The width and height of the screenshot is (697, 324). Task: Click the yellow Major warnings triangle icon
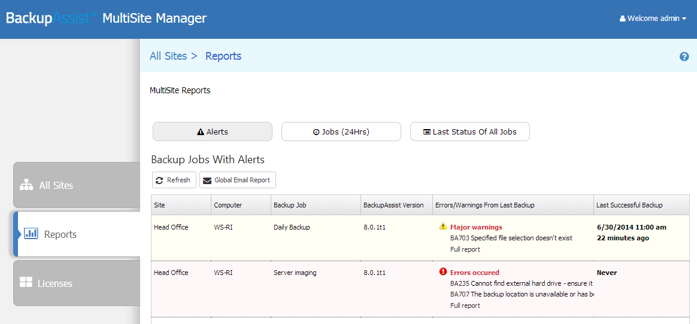(x=443, y=227)
